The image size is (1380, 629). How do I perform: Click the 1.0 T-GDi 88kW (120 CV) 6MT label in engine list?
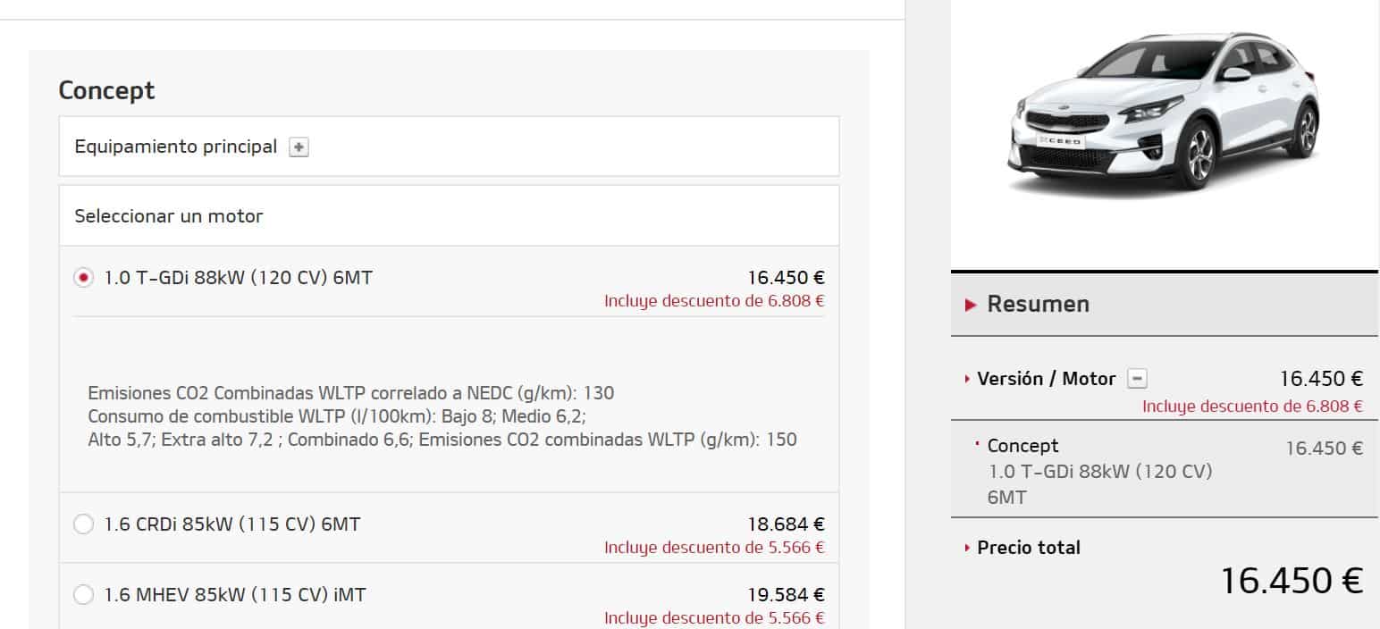pos(239,278)
